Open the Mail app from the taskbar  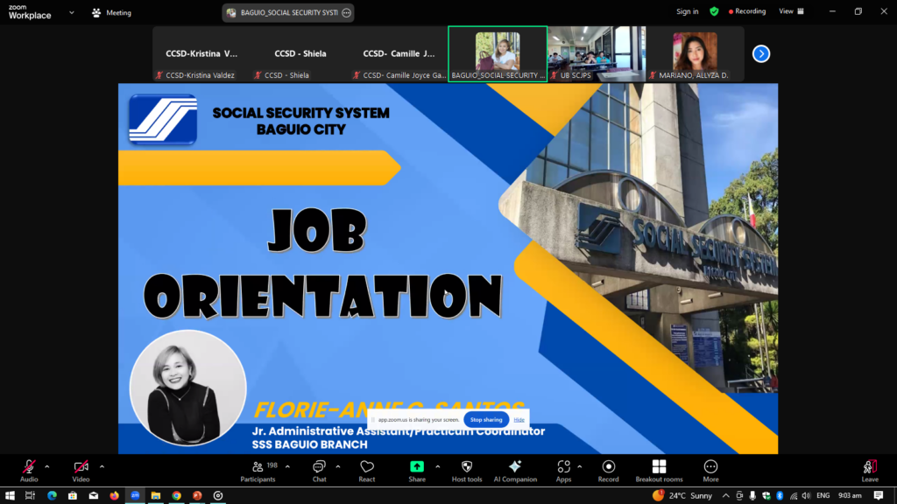(x=93, y=495)
